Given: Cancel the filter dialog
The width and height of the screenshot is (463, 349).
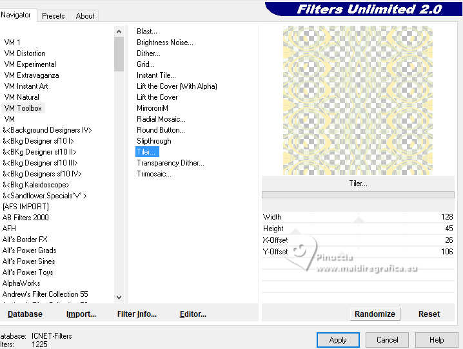Looking at the screenshot, I should [387, 340].
